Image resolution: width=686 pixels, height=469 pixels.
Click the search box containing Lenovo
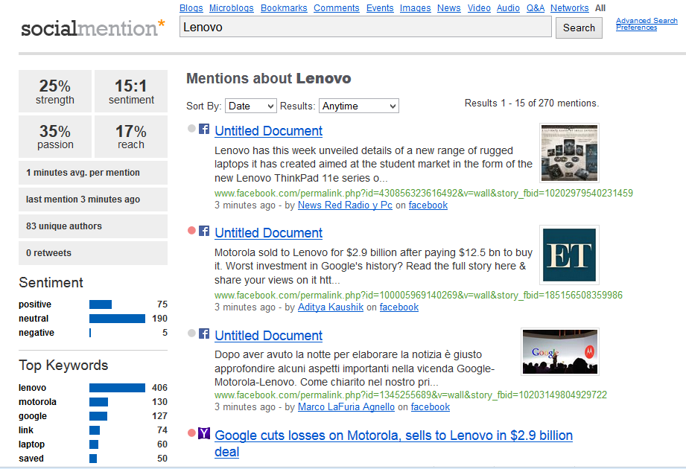click(x=365, y=27)
